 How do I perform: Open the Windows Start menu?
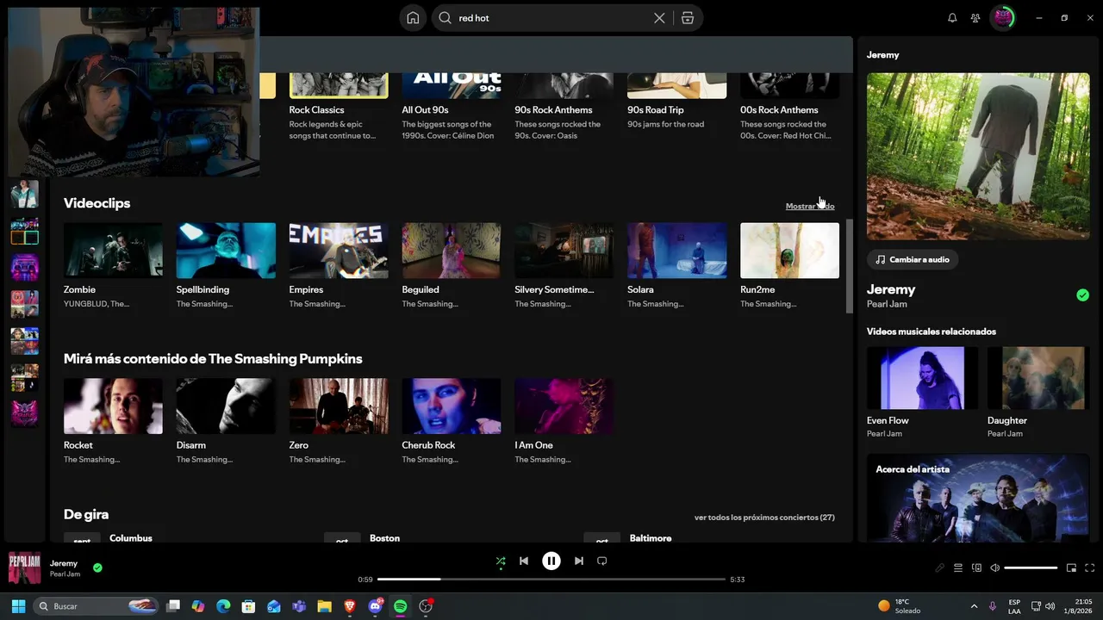coord(18,606)
